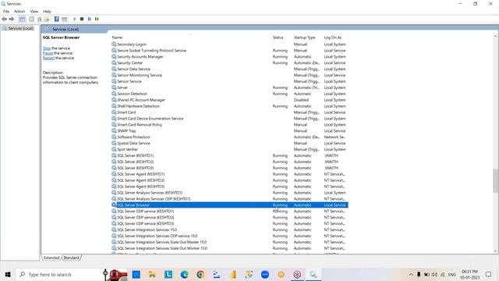This screenshot has width=499, height=281.
Task: Click the Pause Service toolbar icon
Action: click(x=90, y=19)
